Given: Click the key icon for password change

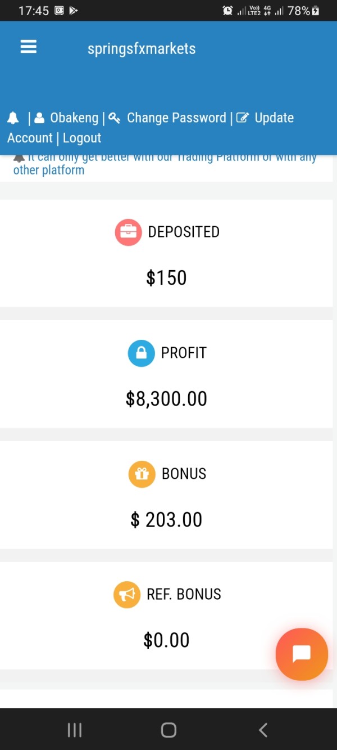Looking at the screenshot, I should click(115, 118).
